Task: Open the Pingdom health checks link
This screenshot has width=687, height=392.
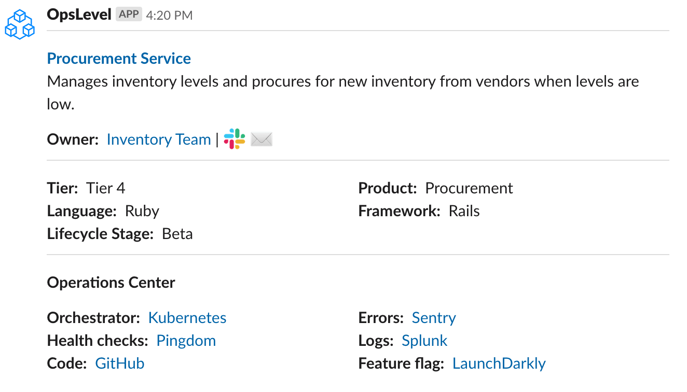Action: point(186,340)
